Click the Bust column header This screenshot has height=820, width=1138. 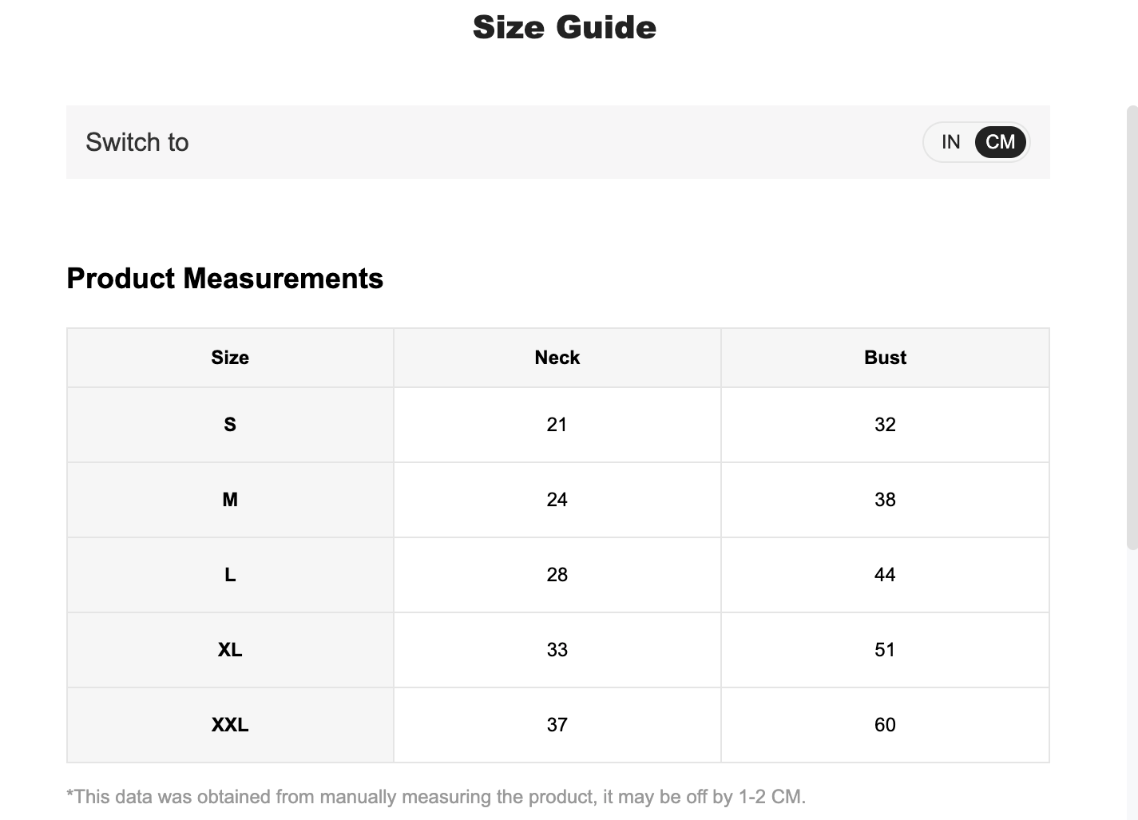pyautogui.click(x=885, y=358)
